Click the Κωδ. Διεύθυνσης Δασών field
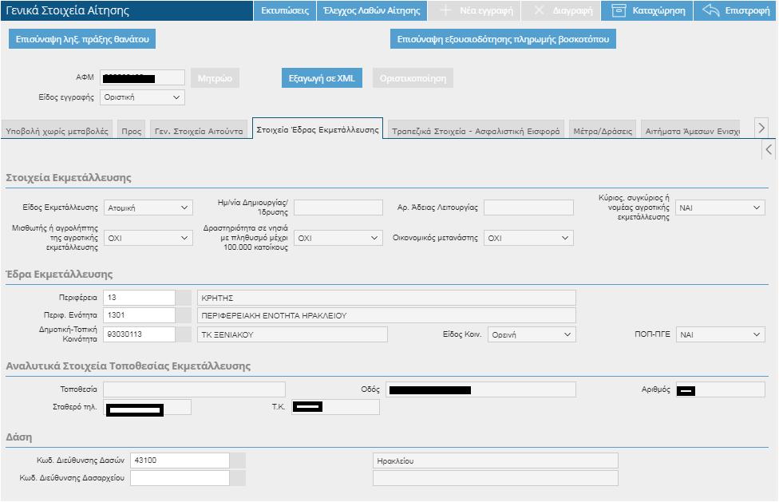 pyautogui.click(x=180, y=460)
